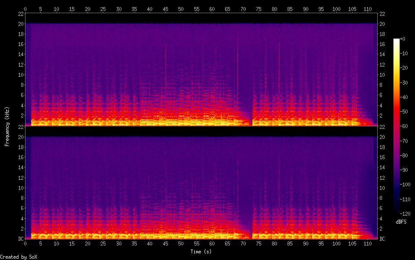415x260 pixels.
Task: Click "16" on the upper channel's left axis
Action: point(21,44)
